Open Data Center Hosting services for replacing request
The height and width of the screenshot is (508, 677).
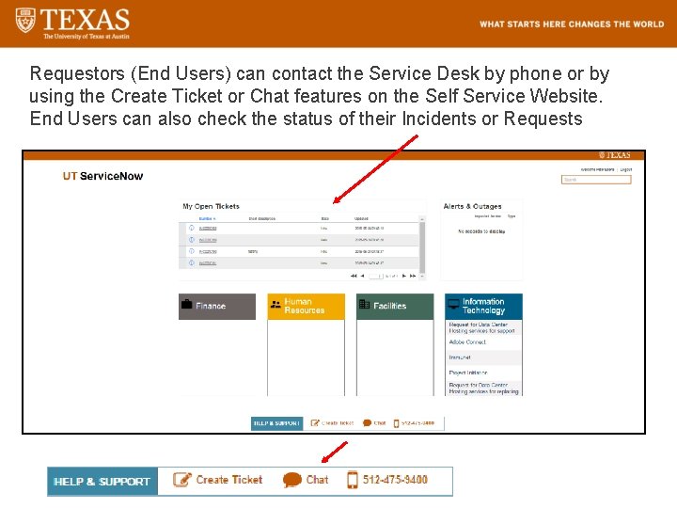click(x=483, y=389)
